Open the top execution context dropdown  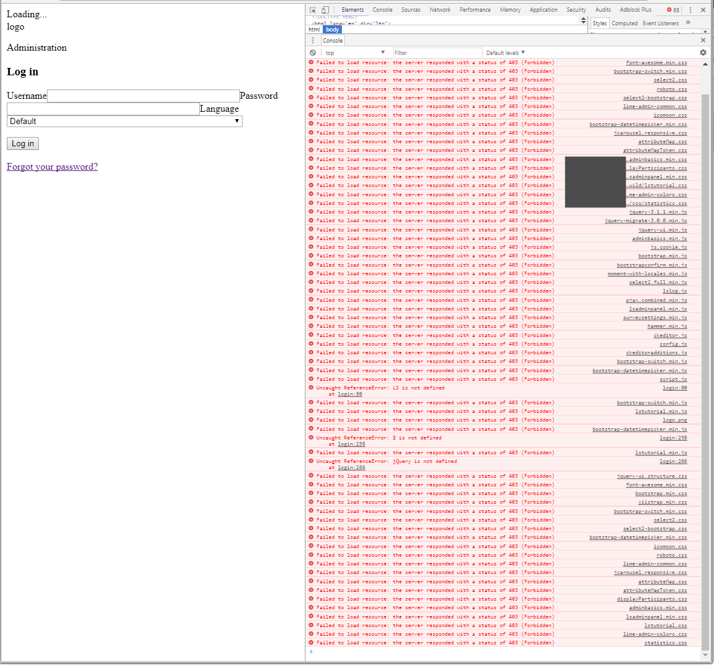(354, 53)
